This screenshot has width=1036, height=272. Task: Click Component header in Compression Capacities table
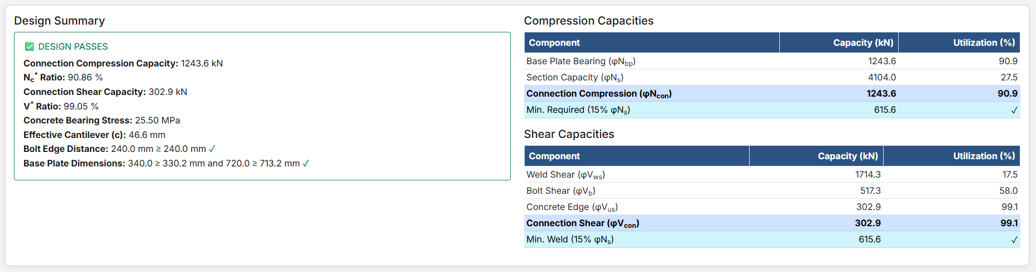[x=554, y=43]
